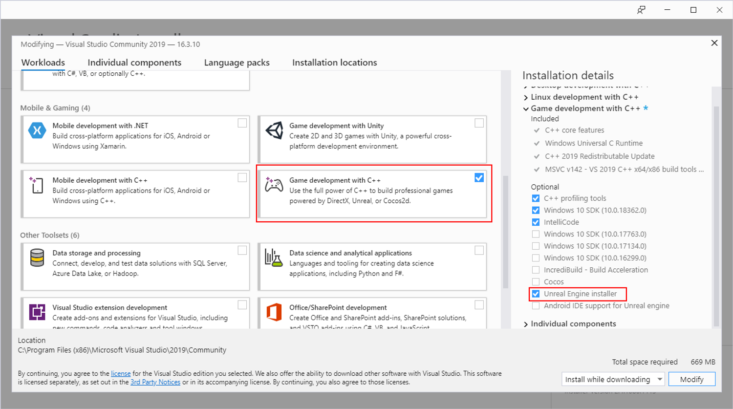The image size is (733, 409).
Task: Check Data science and analytical applications workload
Action: (x=479, y=251)
